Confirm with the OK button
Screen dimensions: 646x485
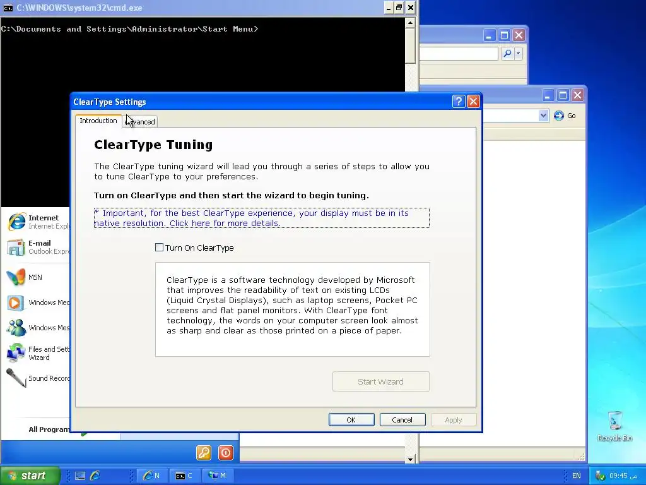click(351, 420)
